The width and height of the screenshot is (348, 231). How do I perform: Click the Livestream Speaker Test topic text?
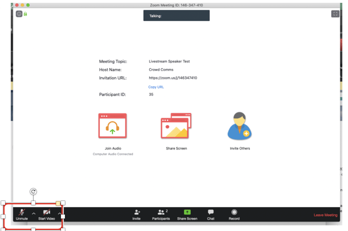169,61
